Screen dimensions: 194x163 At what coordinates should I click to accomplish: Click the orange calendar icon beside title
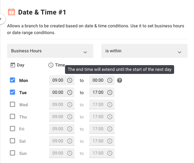click(11, 12)
